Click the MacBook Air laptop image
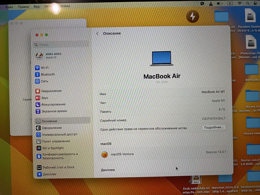The image size is (260, 195). [x=162, y=58]
